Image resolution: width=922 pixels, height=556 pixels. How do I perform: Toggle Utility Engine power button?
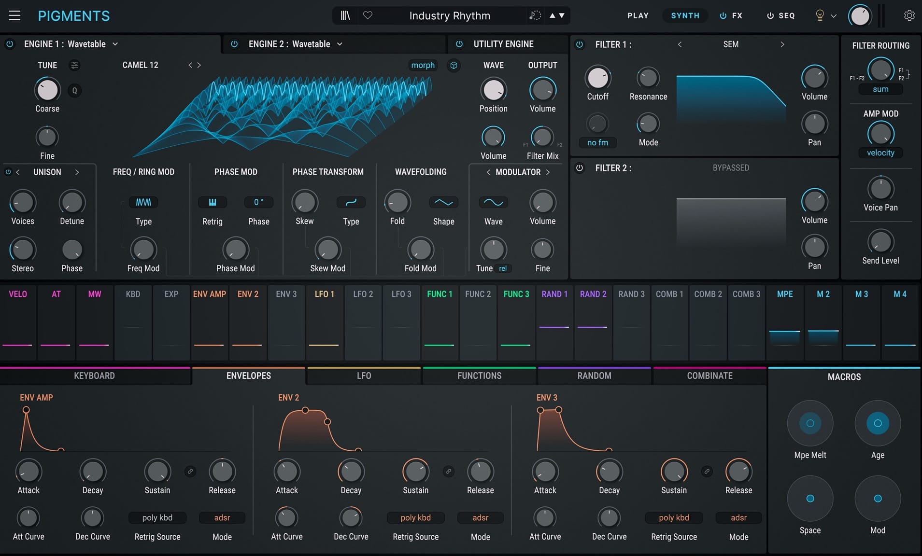pos(459,44)
